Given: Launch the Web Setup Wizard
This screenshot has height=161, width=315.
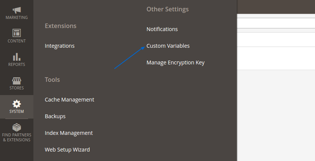Looking at the screenshot, I should pos(67,150).
